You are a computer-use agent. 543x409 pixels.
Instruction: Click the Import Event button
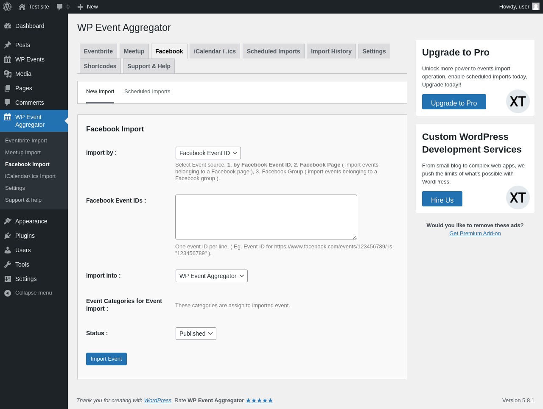[106, 359]
